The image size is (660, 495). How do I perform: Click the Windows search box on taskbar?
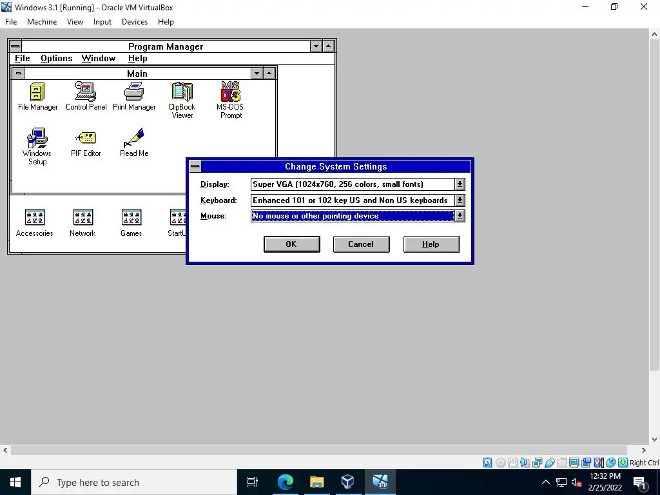134,482
